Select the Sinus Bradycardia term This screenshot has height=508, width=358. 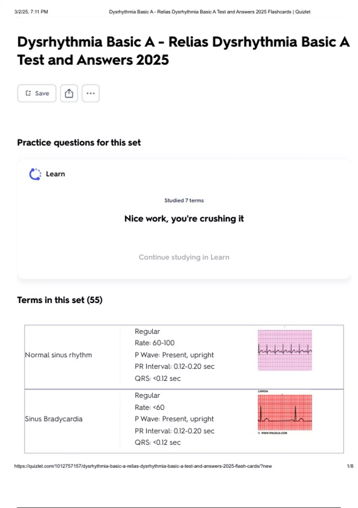(54, 419)
